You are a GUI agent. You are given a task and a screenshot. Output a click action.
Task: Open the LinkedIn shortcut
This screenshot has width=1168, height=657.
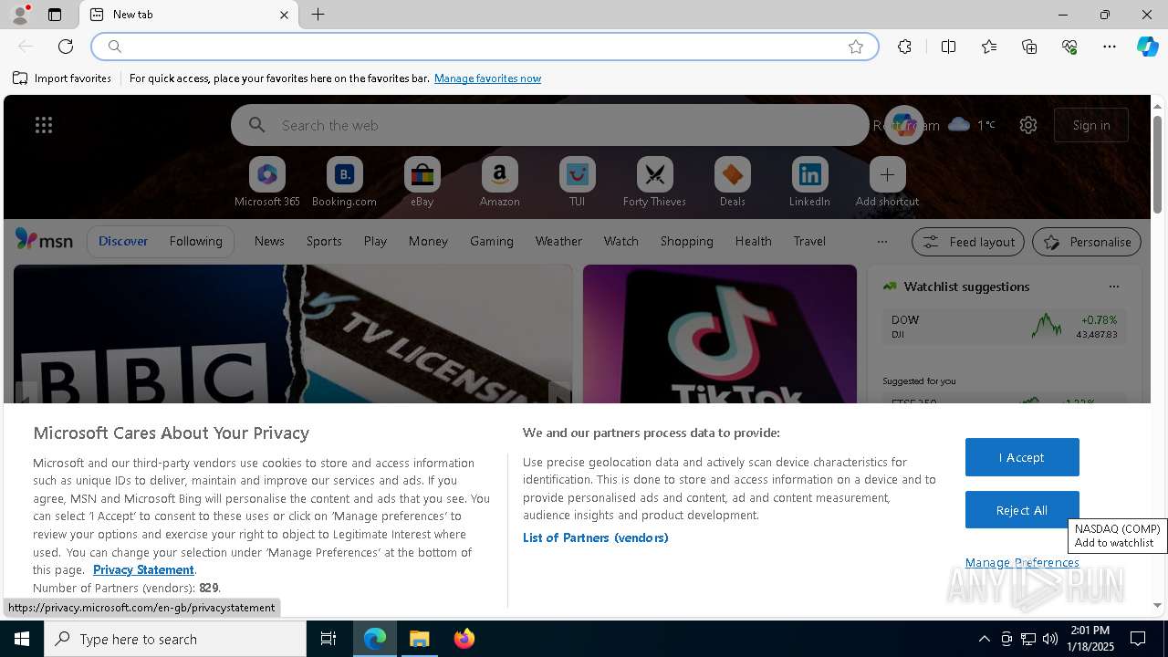pos(809,182)
